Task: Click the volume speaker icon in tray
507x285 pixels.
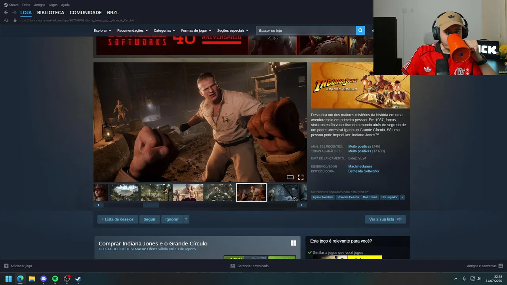Action: pyautogui.click(x=479, y=279)
